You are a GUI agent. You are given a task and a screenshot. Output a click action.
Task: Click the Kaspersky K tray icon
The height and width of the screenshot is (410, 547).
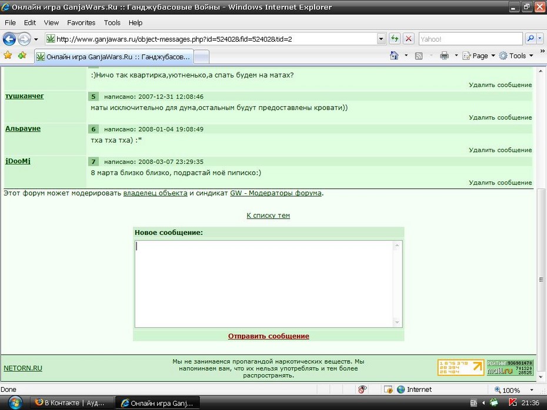[x=512, y=403]
